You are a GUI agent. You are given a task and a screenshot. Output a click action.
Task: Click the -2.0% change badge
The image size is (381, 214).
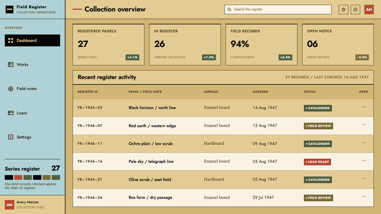point(362,57)
